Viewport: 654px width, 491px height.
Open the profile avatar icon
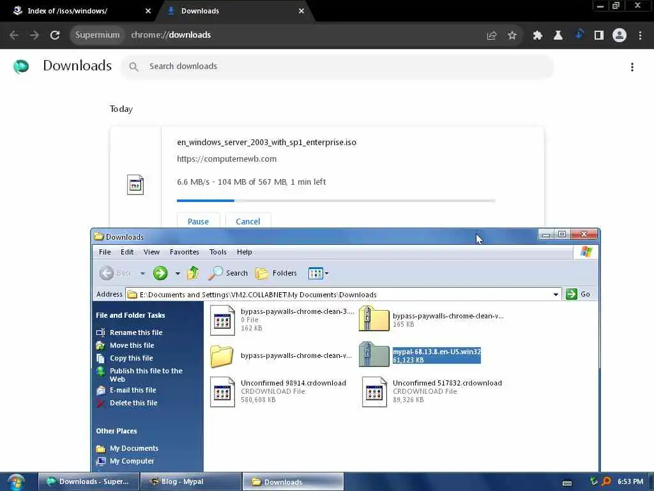click(x=620, y=36)
